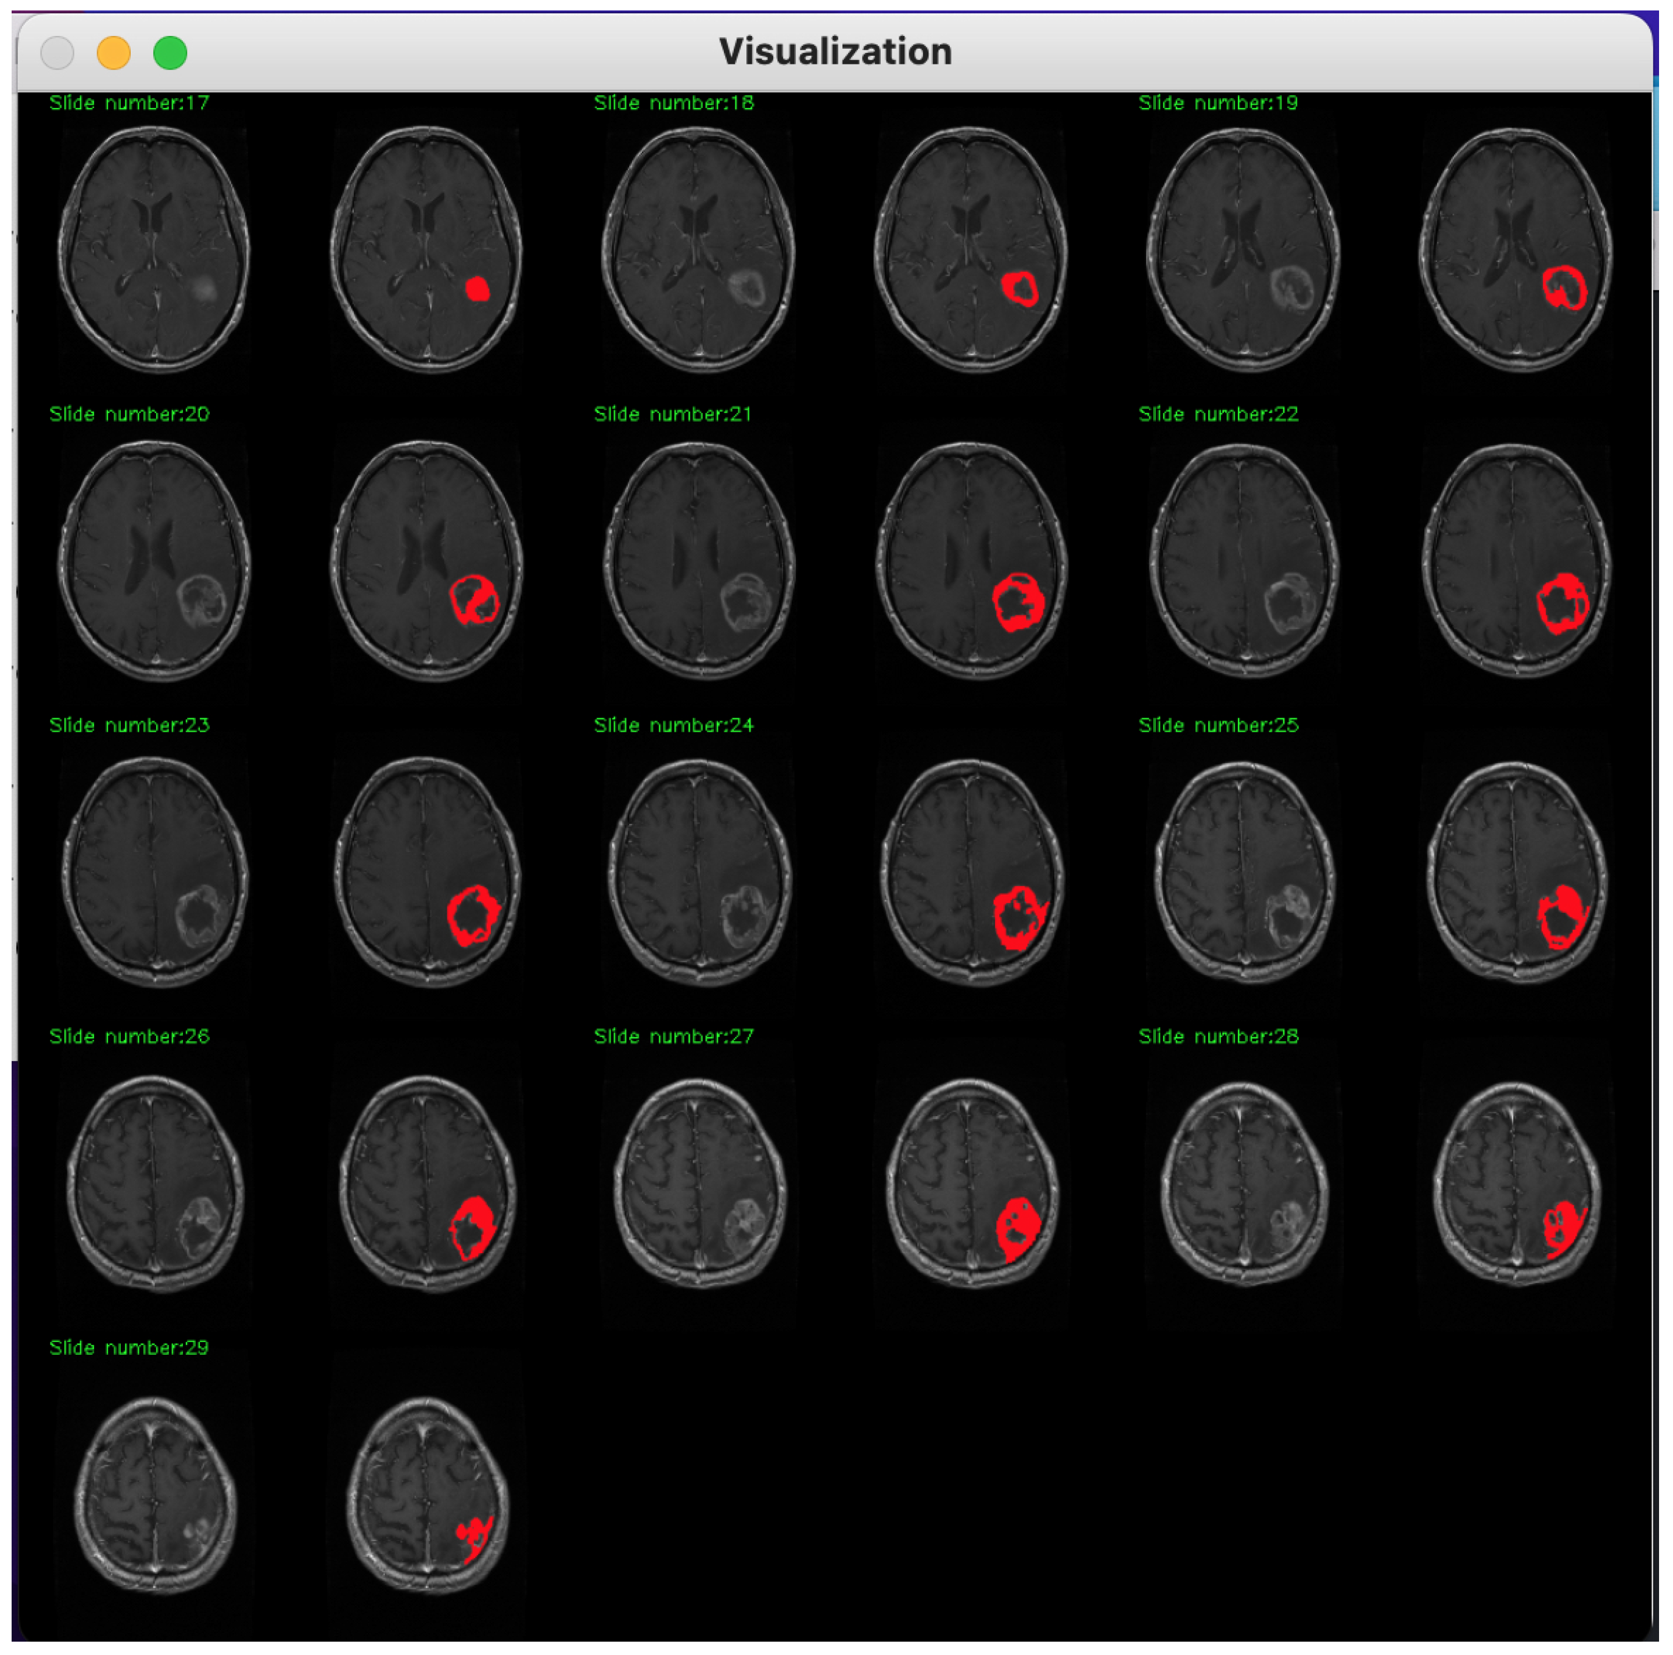
Task: Click the original MRI under Slide number:22
Action: coord(1244,561)
